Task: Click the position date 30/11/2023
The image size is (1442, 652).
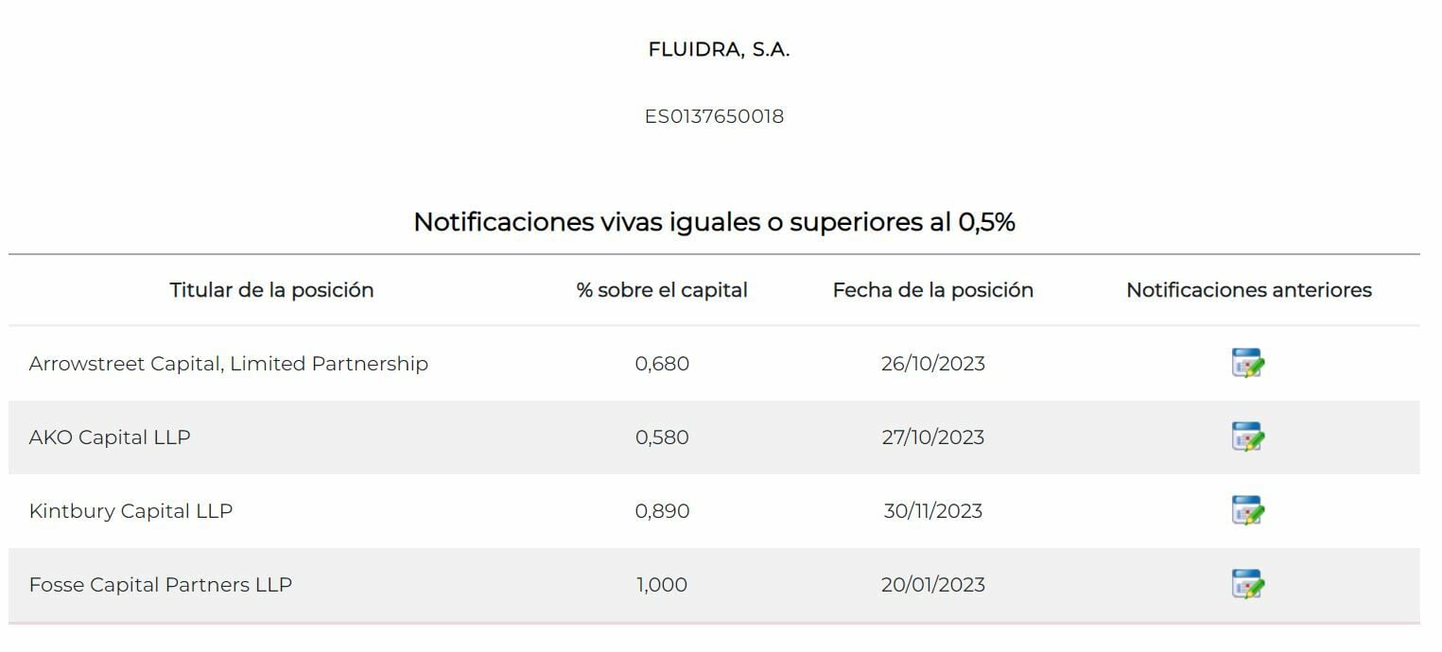Action: [932, 511]
